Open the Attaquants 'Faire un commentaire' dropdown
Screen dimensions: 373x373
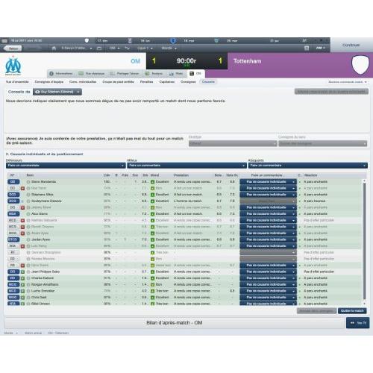[x=308, y=166]
